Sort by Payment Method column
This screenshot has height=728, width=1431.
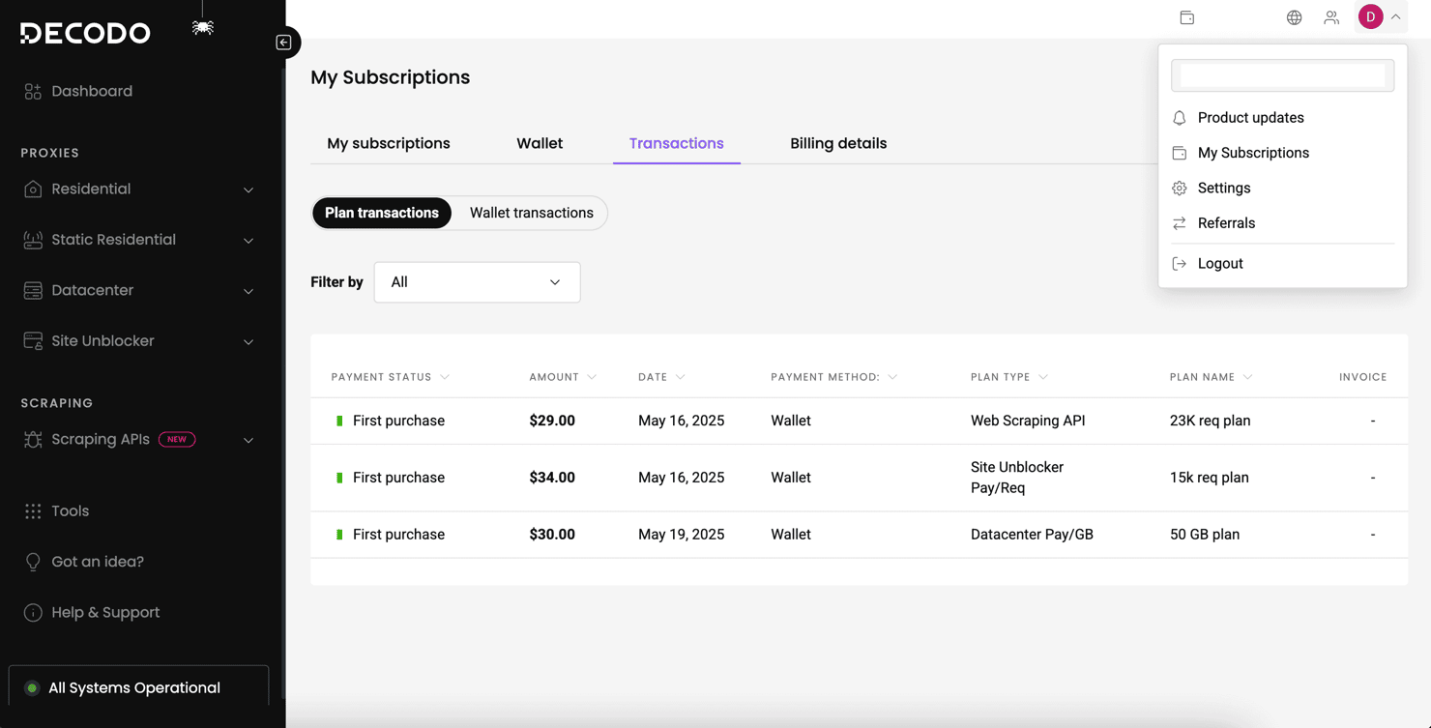(x=833, y=377)
